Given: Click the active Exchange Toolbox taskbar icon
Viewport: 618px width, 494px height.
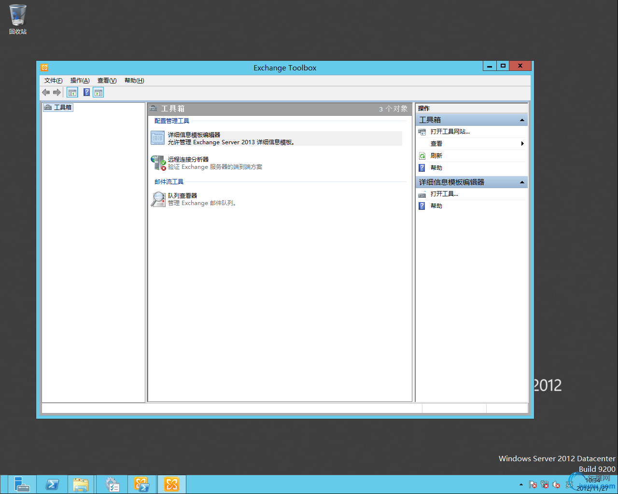Looking at the screenshot, I should coord(172,484).
